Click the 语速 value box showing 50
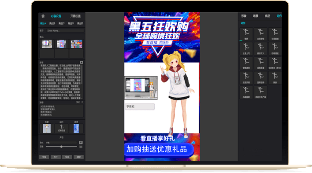312x173 pixels. (81, 147)
